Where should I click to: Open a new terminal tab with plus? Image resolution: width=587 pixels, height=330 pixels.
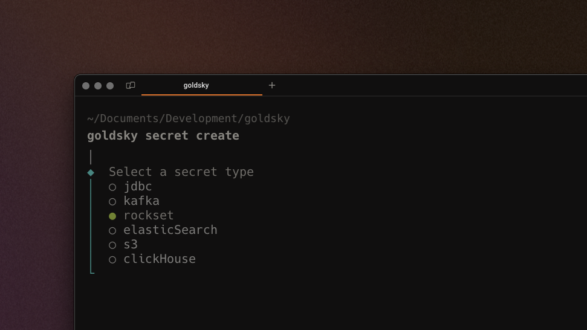272,85
